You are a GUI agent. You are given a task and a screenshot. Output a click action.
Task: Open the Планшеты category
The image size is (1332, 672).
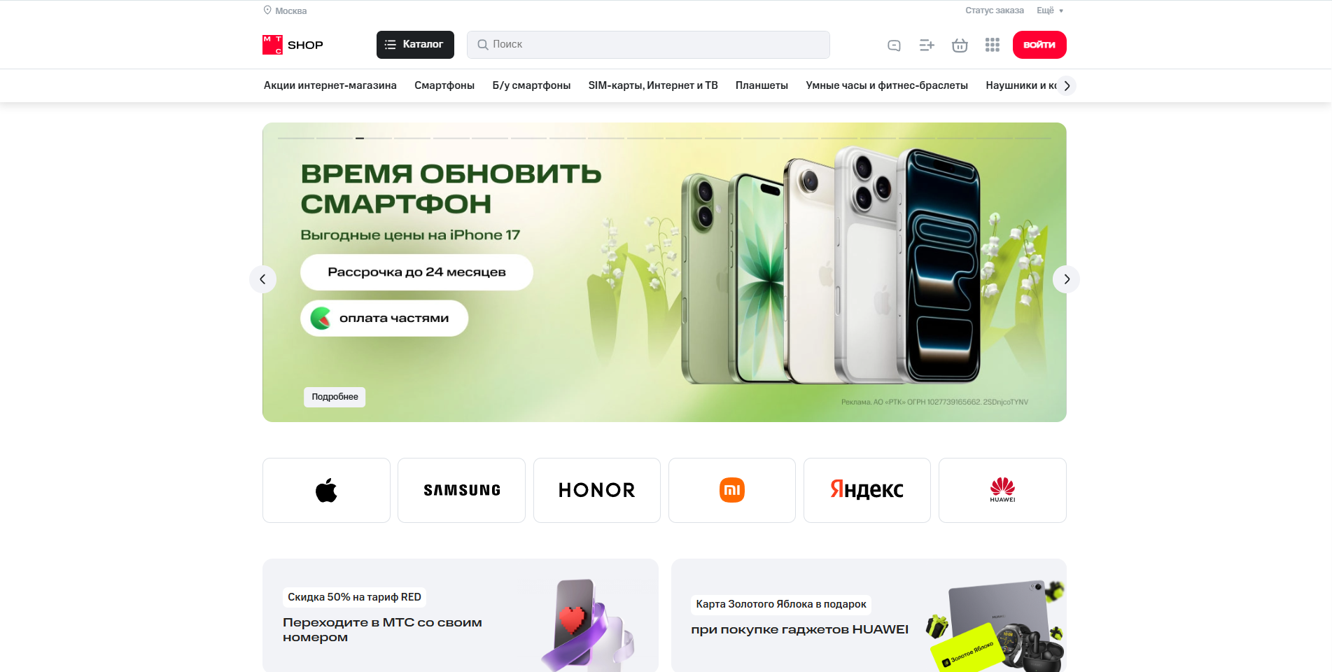coord(762,85)
